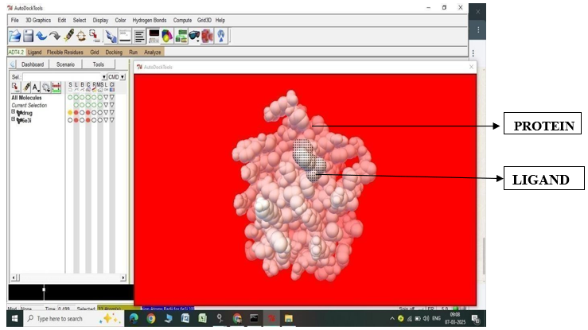Click the crosshair target icon in toolbar

81,36
